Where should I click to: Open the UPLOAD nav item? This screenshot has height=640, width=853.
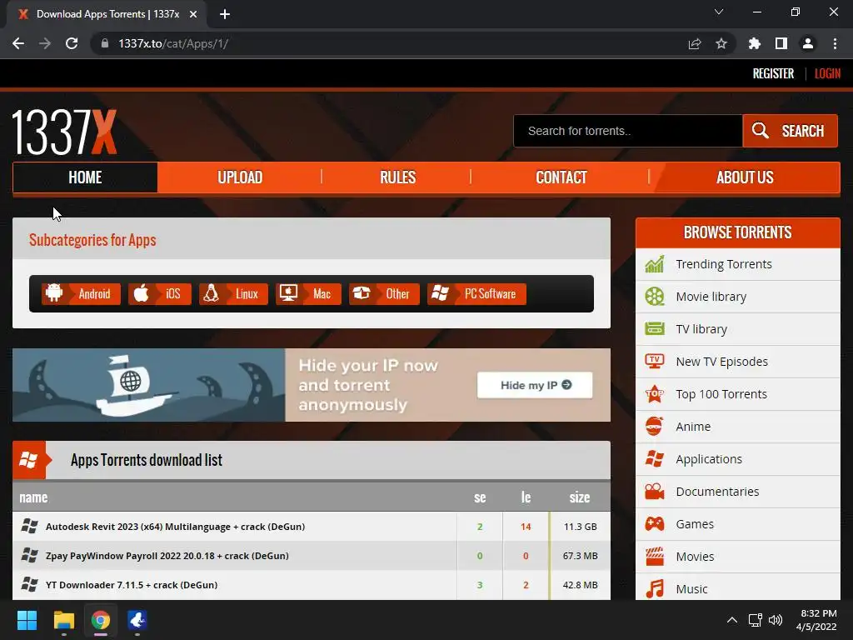tap(240, 177)
